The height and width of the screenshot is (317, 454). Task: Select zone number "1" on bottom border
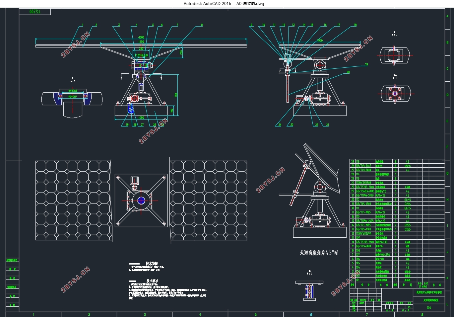pyautogui.click(x=33, y=314)
